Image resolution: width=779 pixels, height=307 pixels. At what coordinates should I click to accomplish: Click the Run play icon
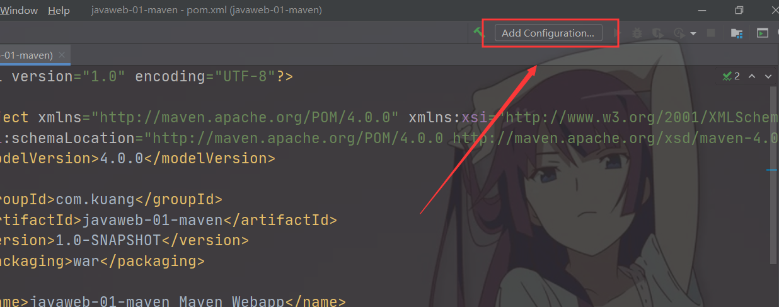(x=618, y=33)
